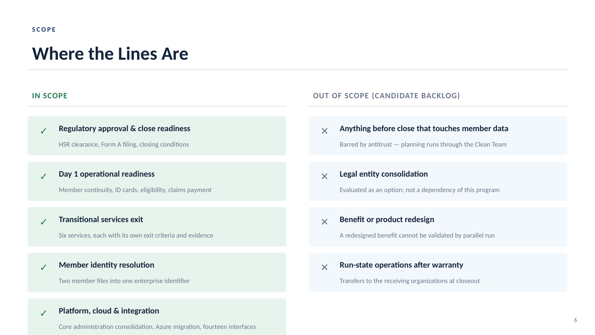The height and width of the screenshot is (335, 595).
Task: Click the X icon for Benefit or product redesign
Action: [x=324, y=222]
